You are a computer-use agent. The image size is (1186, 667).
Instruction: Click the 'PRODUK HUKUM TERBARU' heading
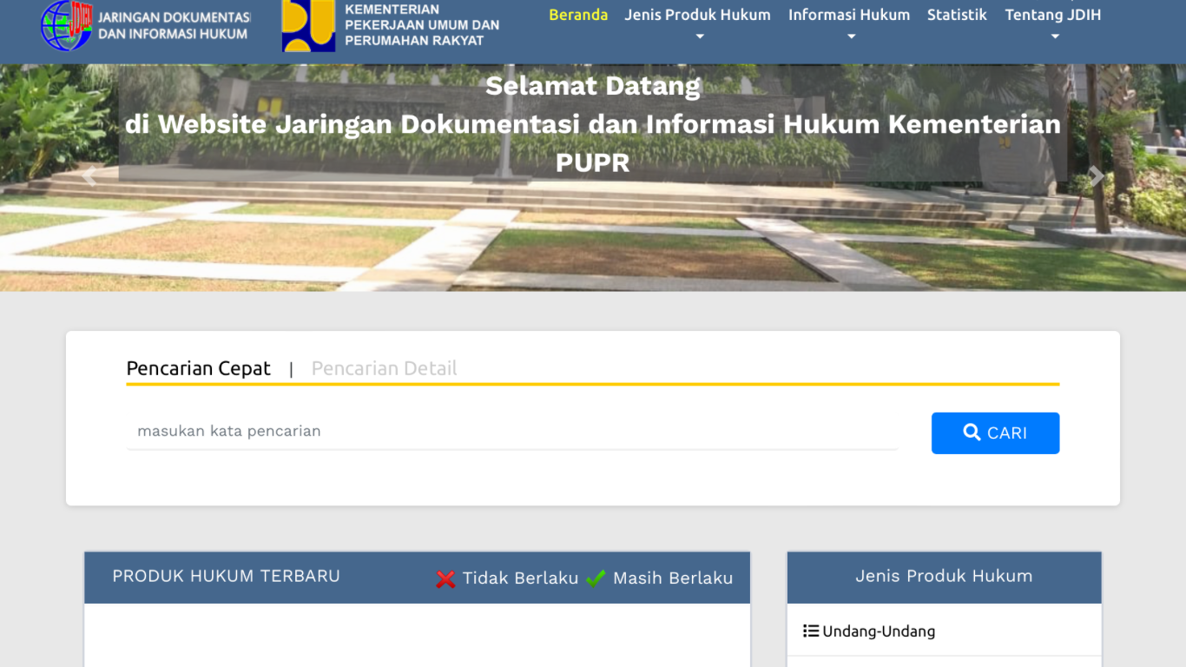227,576
